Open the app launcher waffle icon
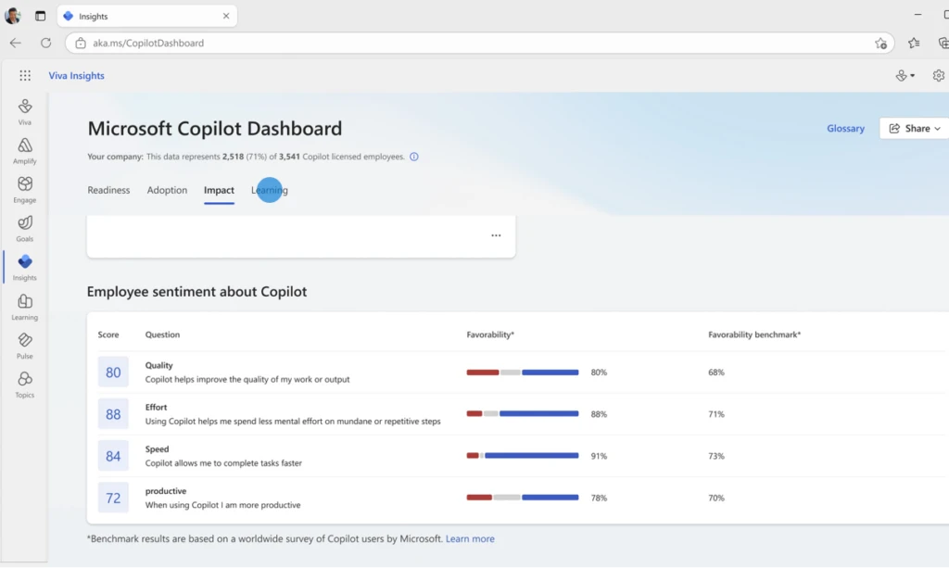The height and width of the screenshot is (568, 949). point(24,75)
